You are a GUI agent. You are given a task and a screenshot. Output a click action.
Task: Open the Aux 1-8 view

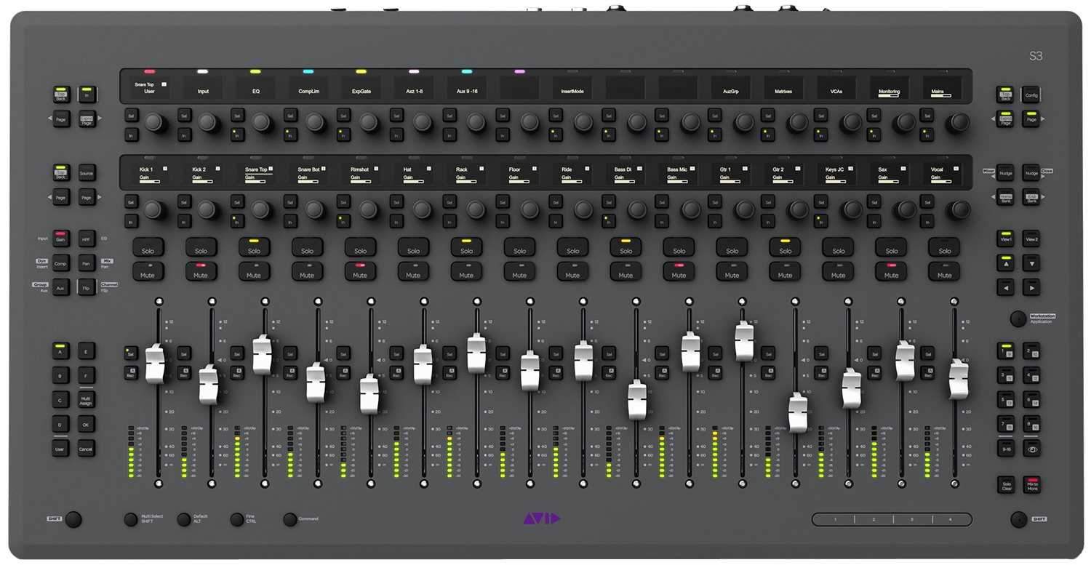[x=413, y=90]
